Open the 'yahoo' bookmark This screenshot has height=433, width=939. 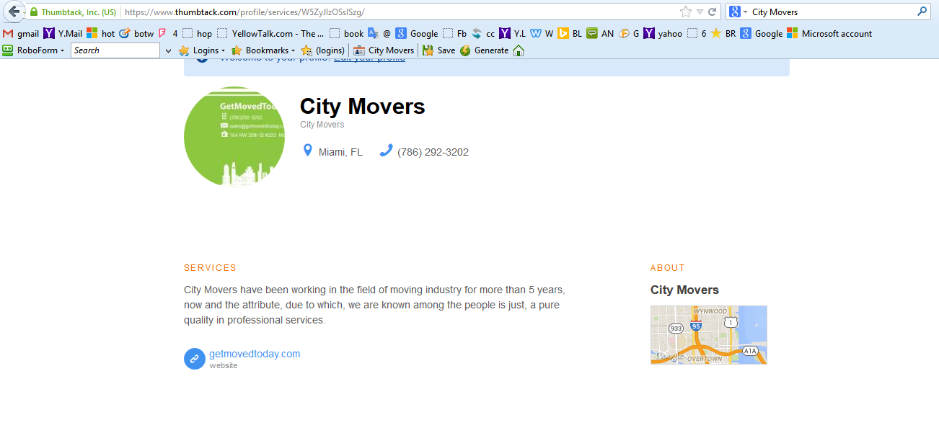(663, 33)
